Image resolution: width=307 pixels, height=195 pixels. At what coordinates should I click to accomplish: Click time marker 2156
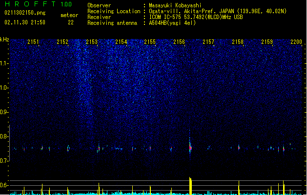coord(179,41)
